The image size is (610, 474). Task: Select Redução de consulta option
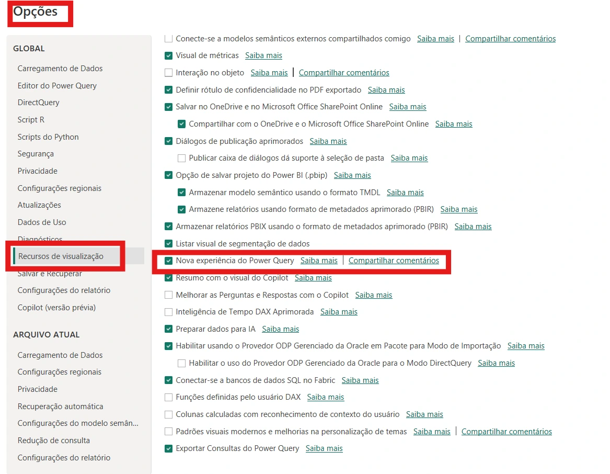(54, 441)
